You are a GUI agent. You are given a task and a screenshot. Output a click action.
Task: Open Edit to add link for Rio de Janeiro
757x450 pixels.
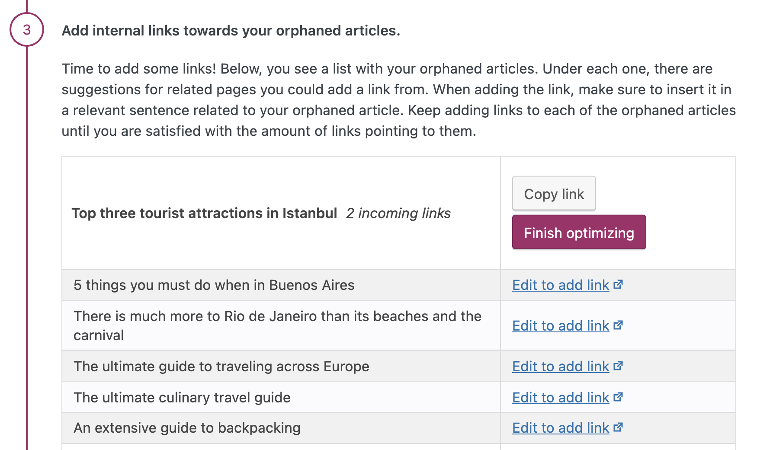[560, 326]
